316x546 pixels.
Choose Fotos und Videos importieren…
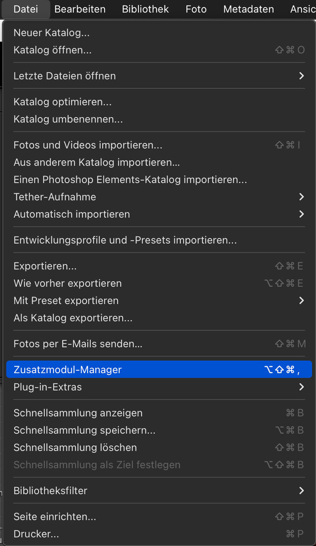click(88, 145)
